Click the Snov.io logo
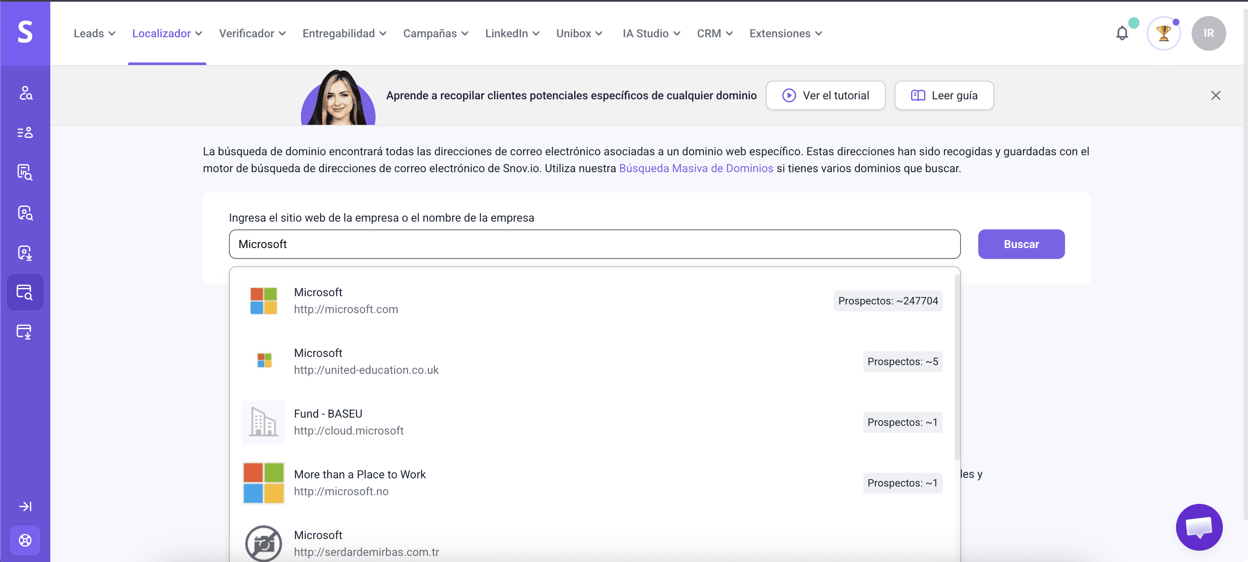The width and height of the screenshot is (1248, 562). point(25,33)
